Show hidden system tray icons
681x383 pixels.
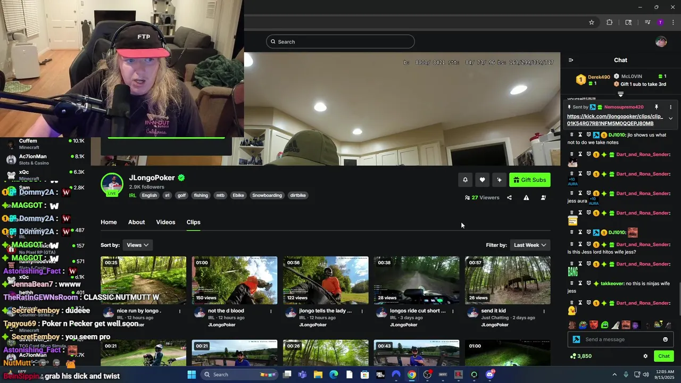pyautogui.click(x=614, y=374)
